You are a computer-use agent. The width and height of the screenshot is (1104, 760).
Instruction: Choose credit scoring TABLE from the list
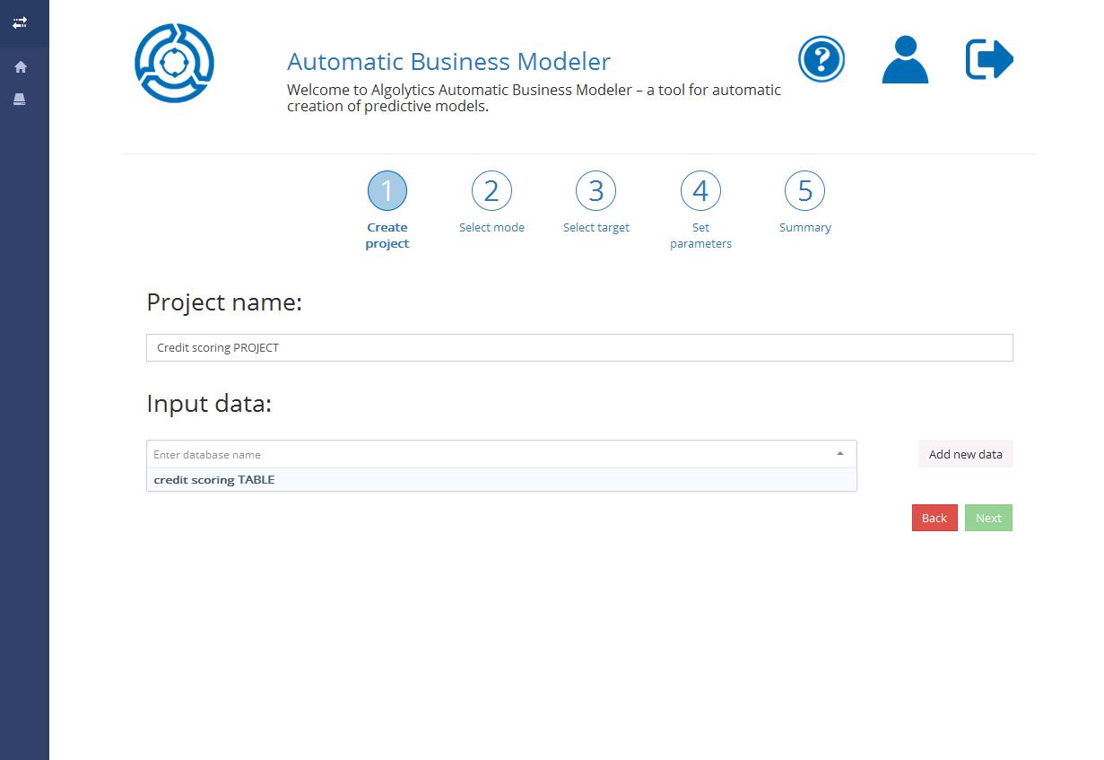pos(214,480)
